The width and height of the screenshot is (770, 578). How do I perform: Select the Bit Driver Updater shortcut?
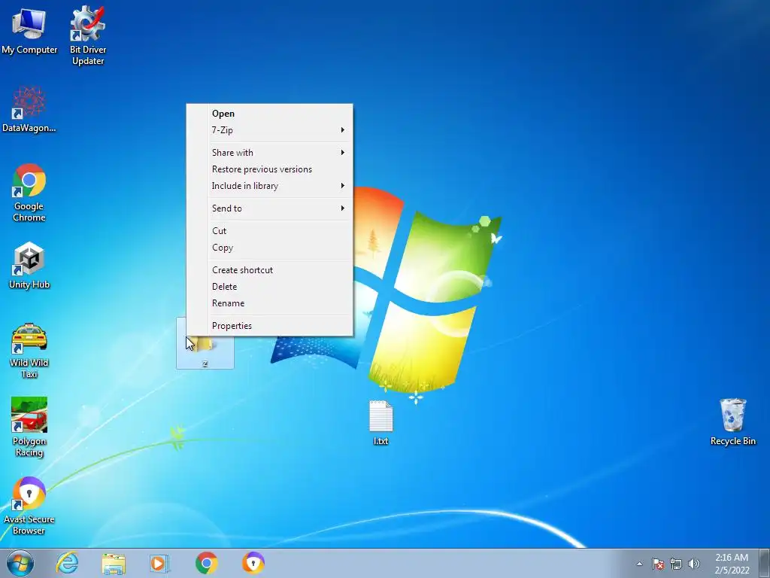coord(88,35)
